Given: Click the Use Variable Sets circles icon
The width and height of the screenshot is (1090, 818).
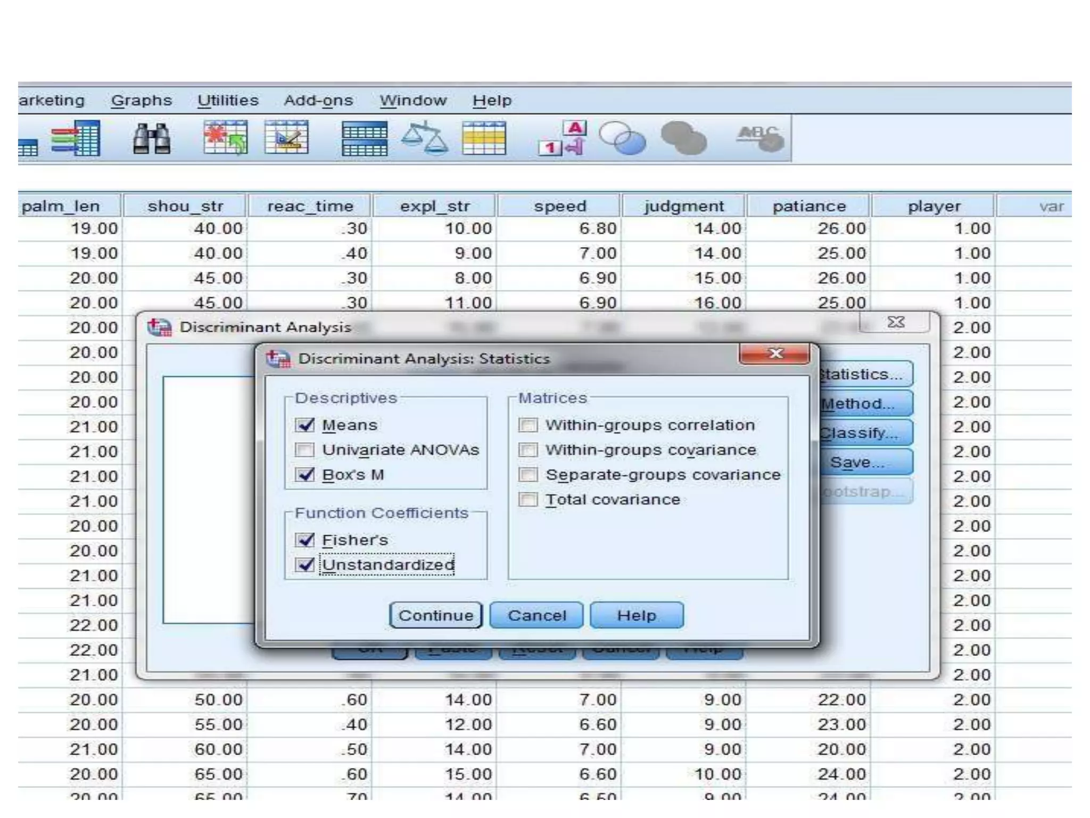Looking at the screenshot, I should (x=622, y=138).
